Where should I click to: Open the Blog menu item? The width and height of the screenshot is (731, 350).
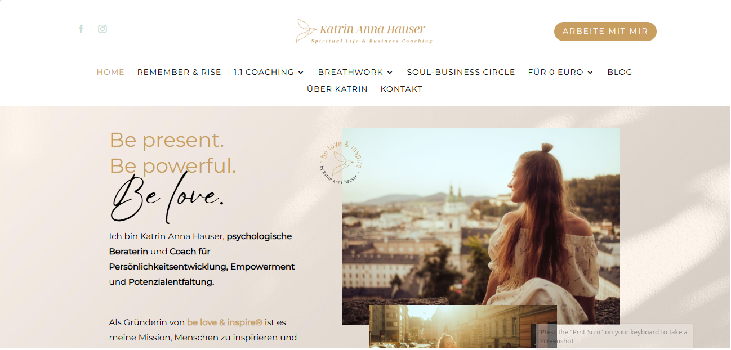pyautogui.click(x=619, y=72)
